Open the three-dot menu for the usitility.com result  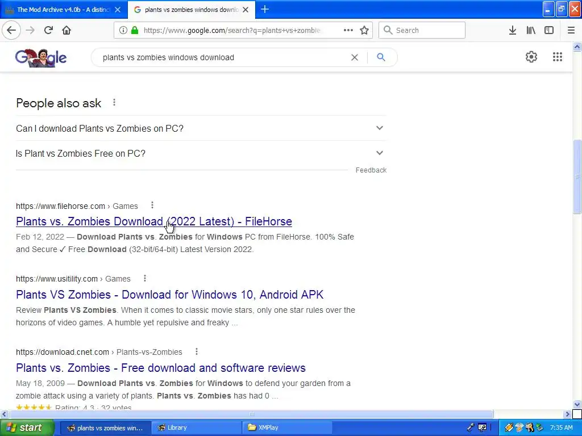click(145, 278)
